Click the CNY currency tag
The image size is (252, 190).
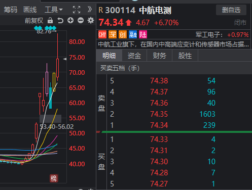pos(102,34)
